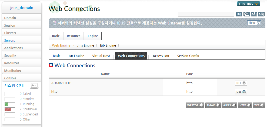Open the Domain menu
The height and width of the screenshot is (127, 267).
click(22, 18)
